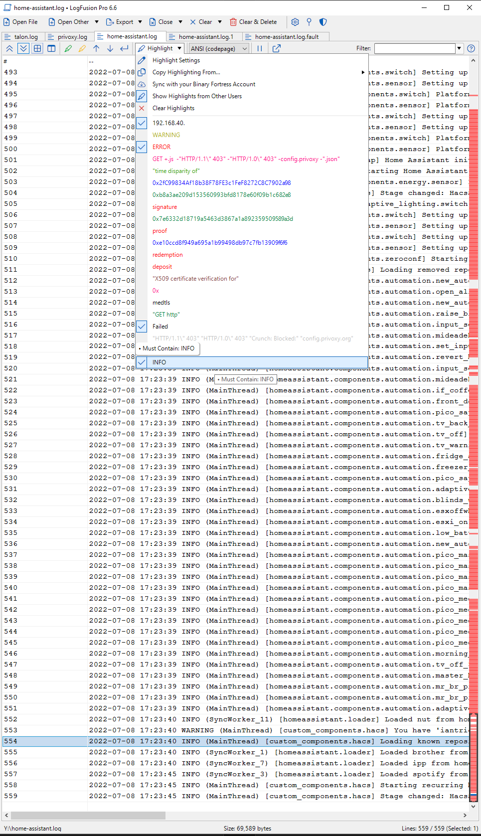This screenshot has height=836, width=481.
Task: Click the Open File button
Action: pyautogui.click(x=20, y=22)
